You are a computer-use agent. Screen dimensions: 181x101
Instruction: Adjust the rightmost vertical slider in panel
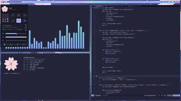pyautogui.click(x=8, y=17)
